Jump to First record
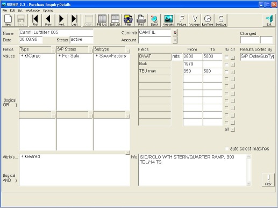 pyautogui.click(x=35, y=20)
